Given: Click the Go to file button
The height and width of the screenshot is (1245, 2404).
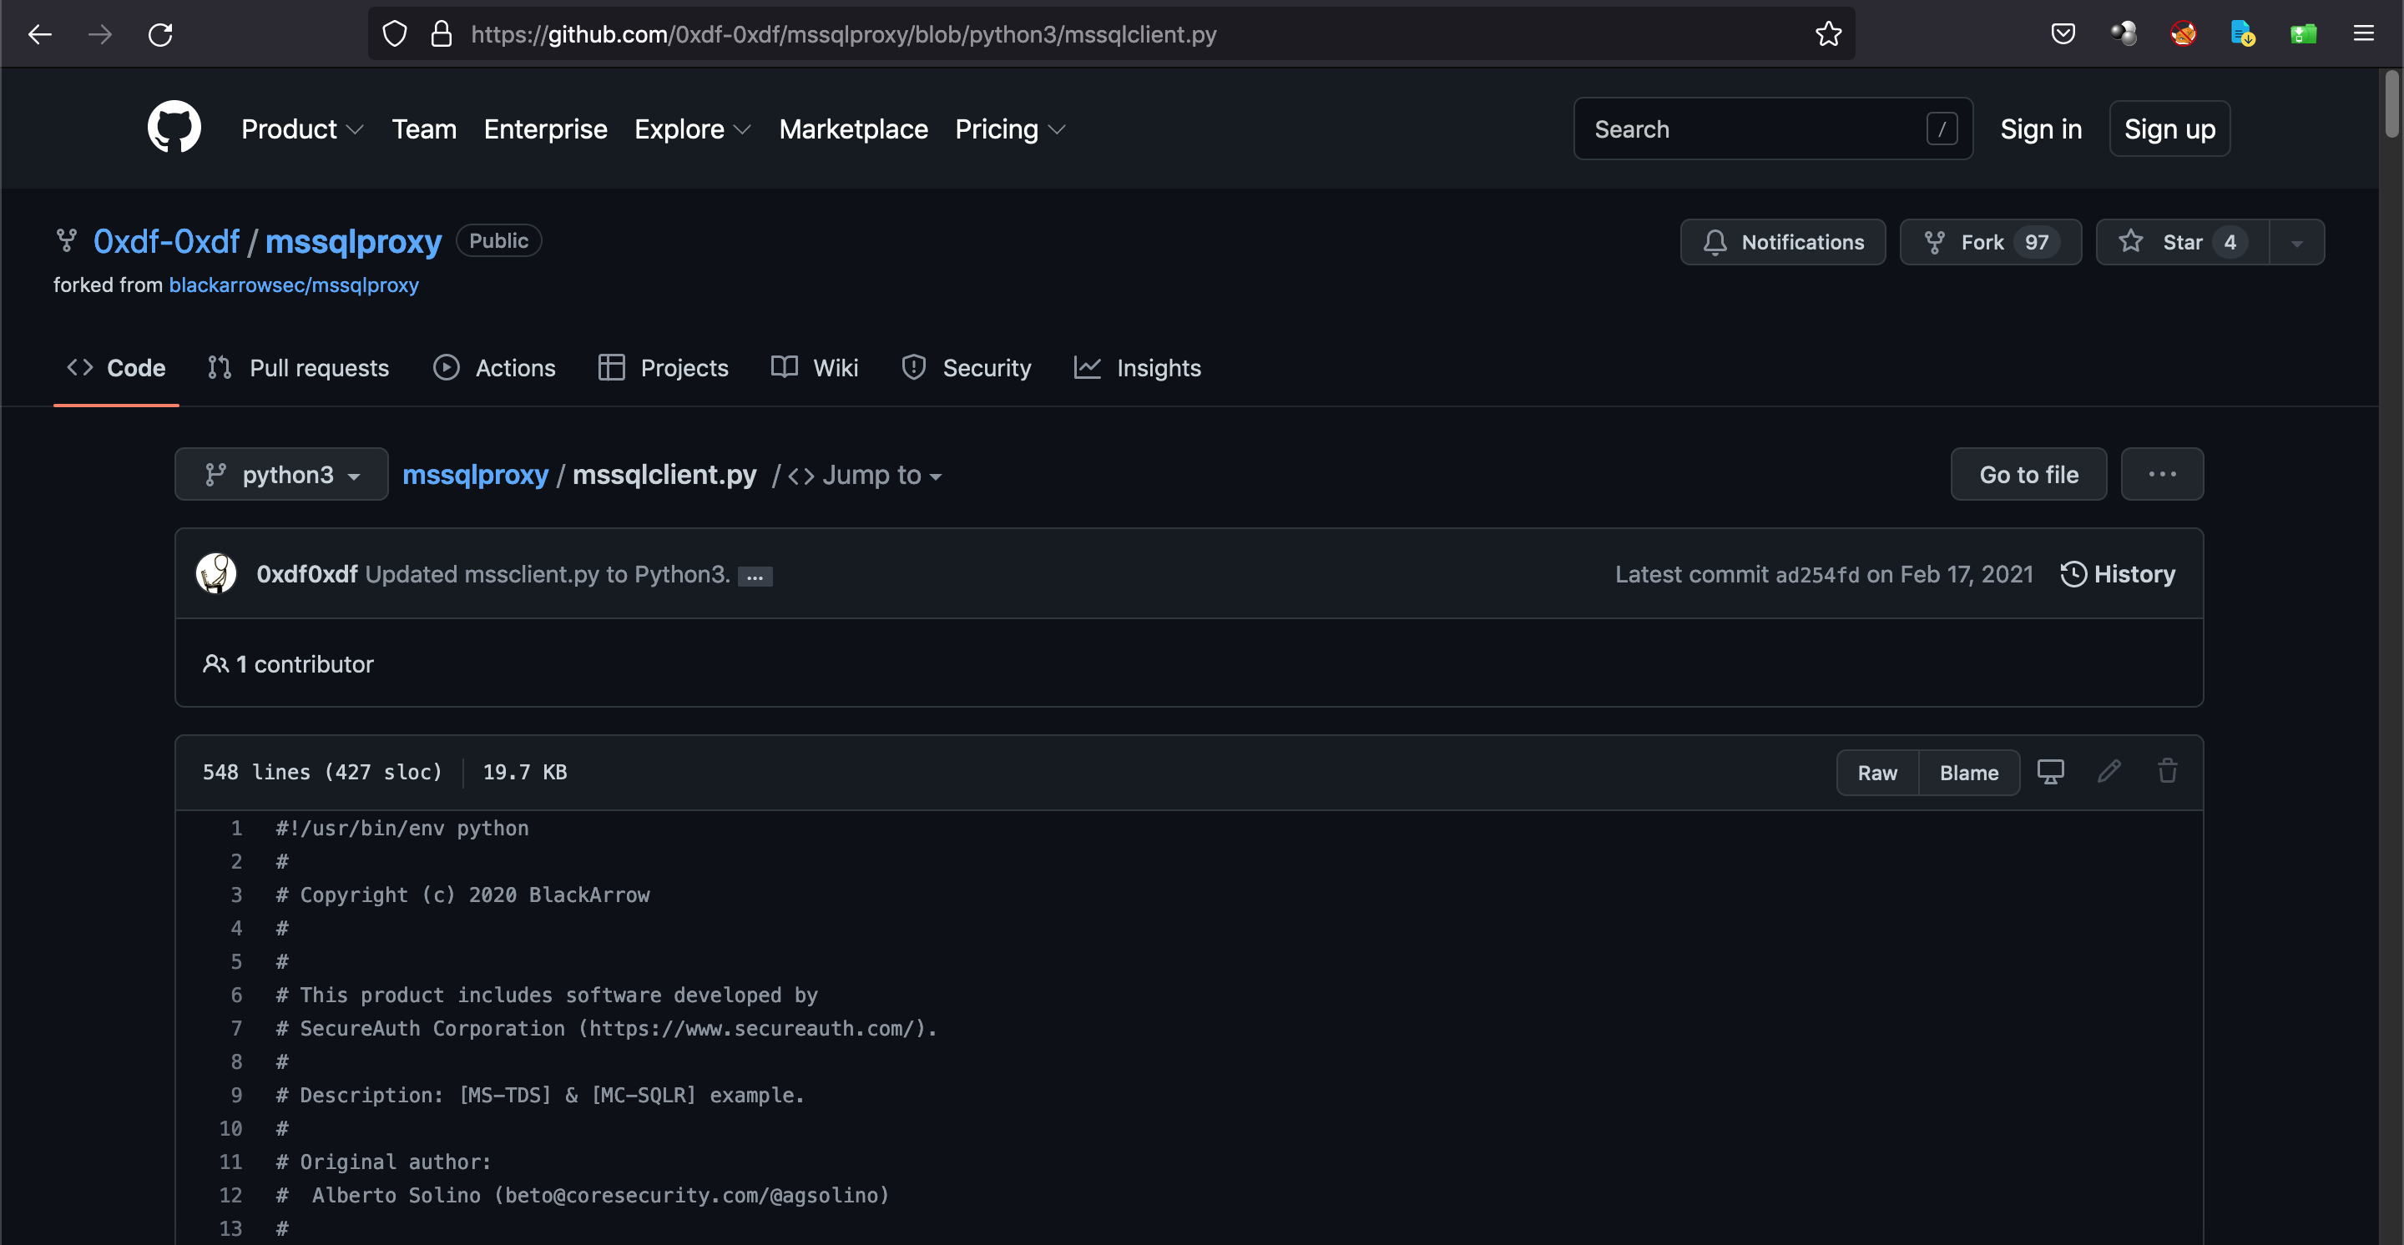Looking at the screenshot, I should [2028, 474].
